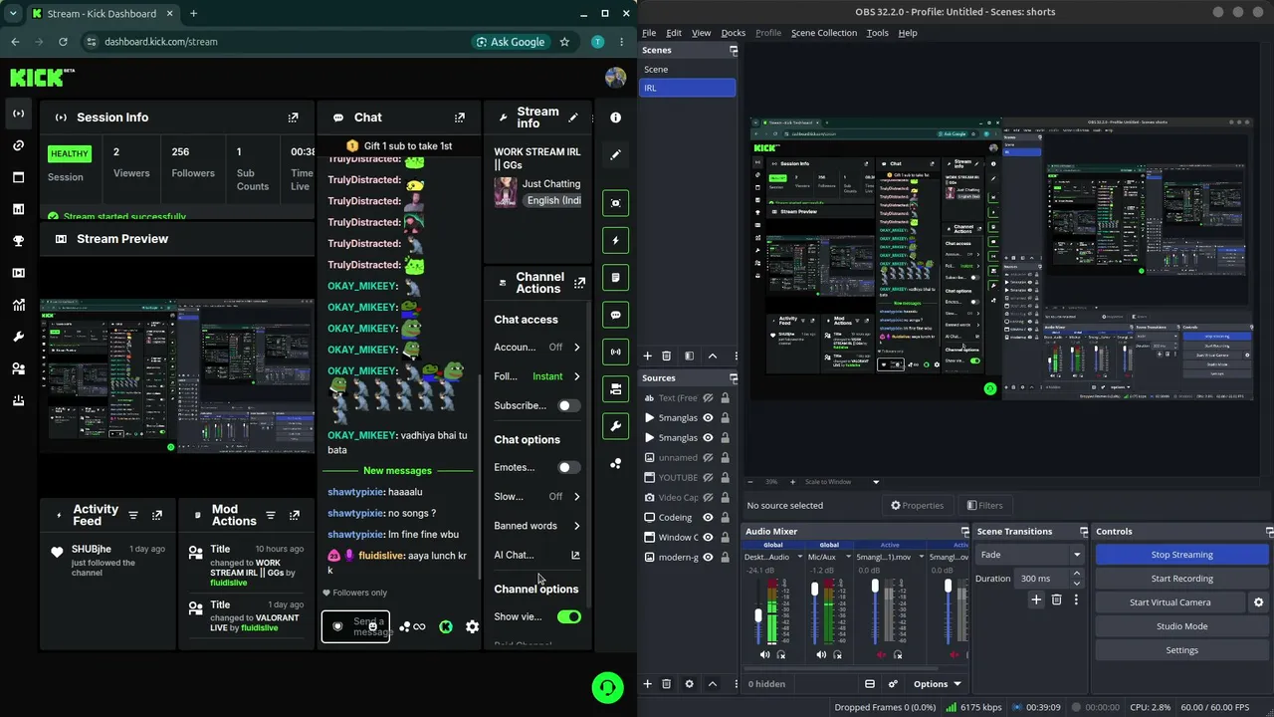This screenshot has height=717, width=1274.
Task: Mute the Deskt...Audio channel speaker icon
Action: (x=764, y=654)
